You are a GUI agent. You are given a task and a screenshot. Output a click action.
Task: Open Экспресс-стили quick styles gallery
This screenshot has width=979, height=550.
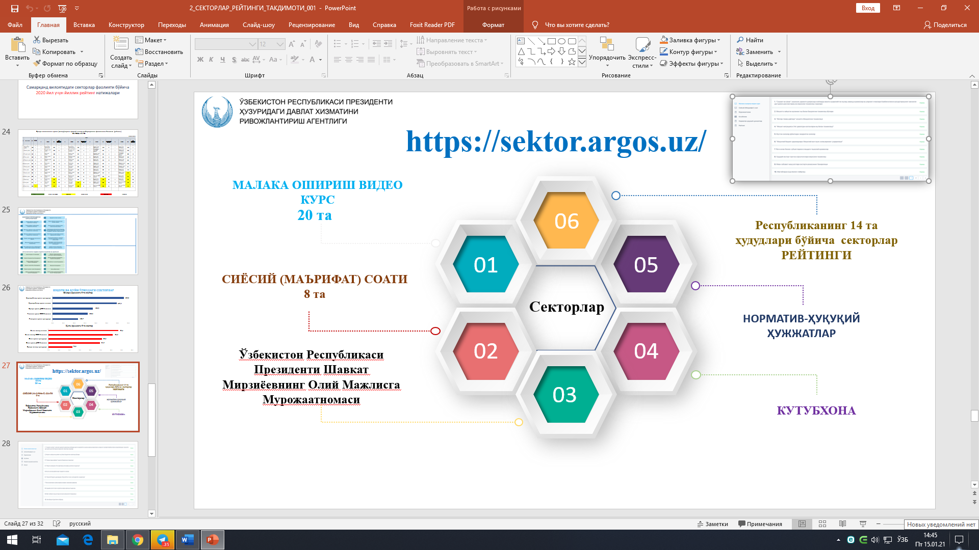642,52
